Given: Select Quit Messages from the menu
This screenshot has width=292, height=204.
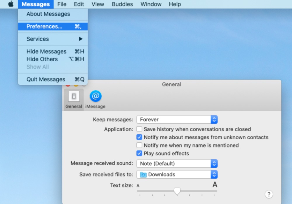Looking at the screenshot, I should coord(53,79).
